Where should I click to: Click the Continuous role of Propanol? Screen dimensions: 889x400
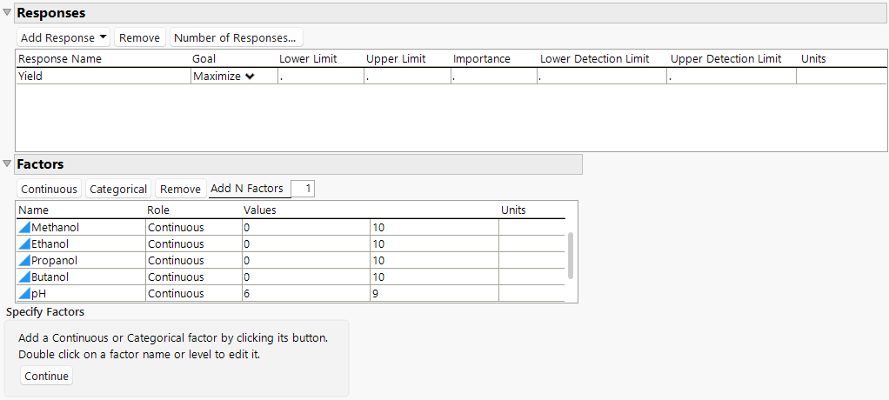pos(176,261)
